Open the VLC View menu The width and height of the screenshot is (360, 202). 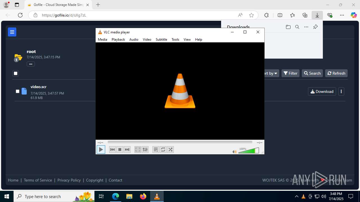(187, 40)
